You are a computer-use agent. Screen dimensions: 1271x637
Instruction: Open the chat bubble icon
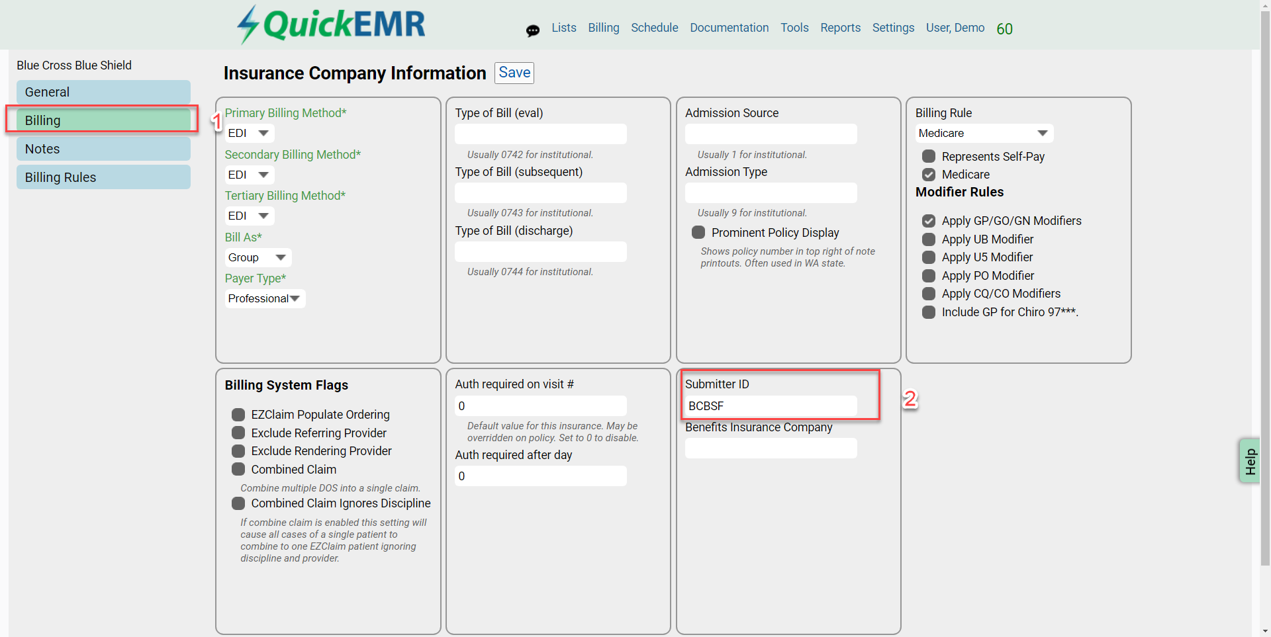tap(532, 30)
